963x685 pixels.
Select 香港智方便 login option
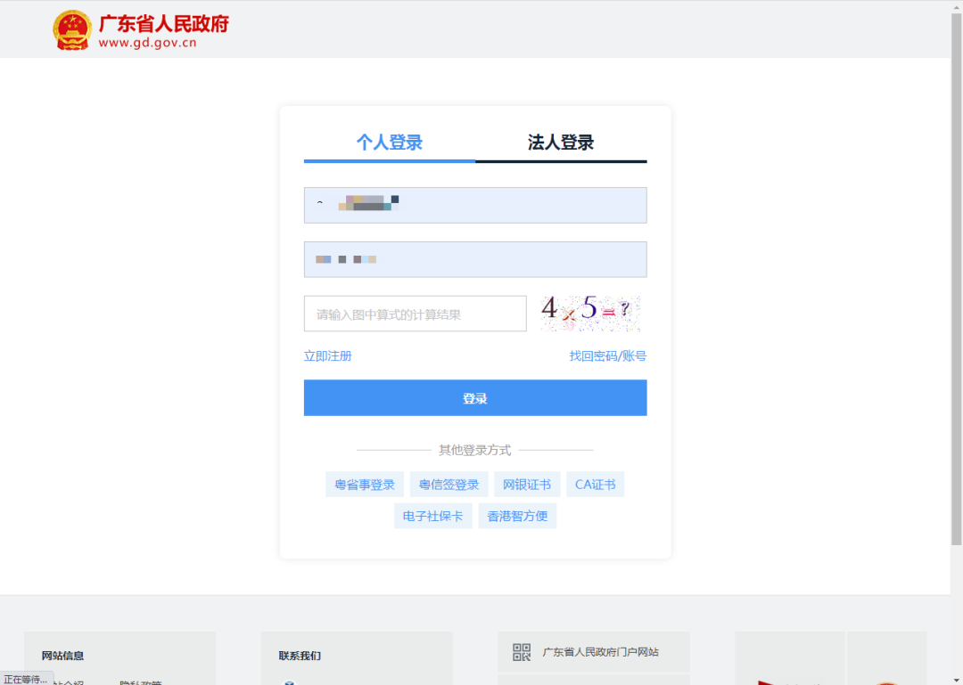point(516,515)
